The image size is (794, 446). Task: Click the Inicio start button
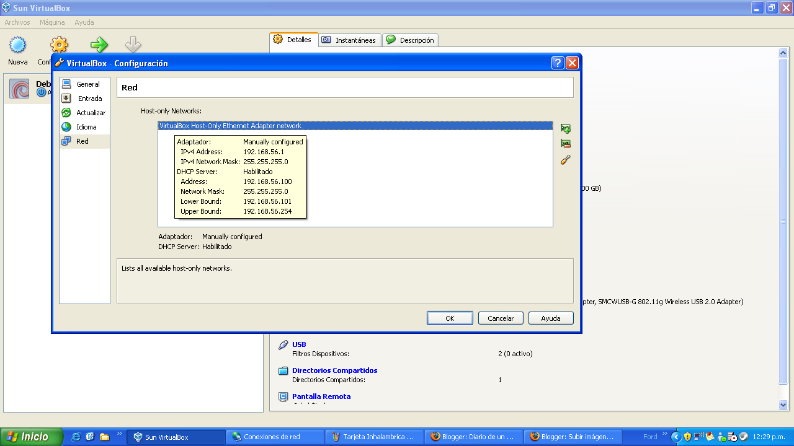(x=31, y=437)
